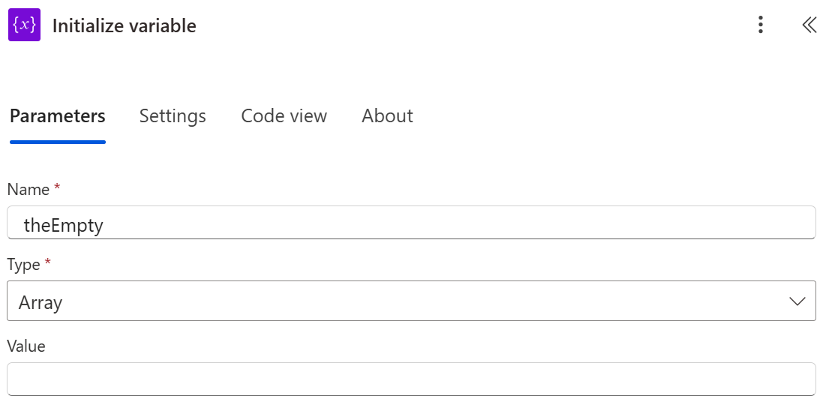
Task: Click the Name field containing theEmpty
Action: pos(411,223)
